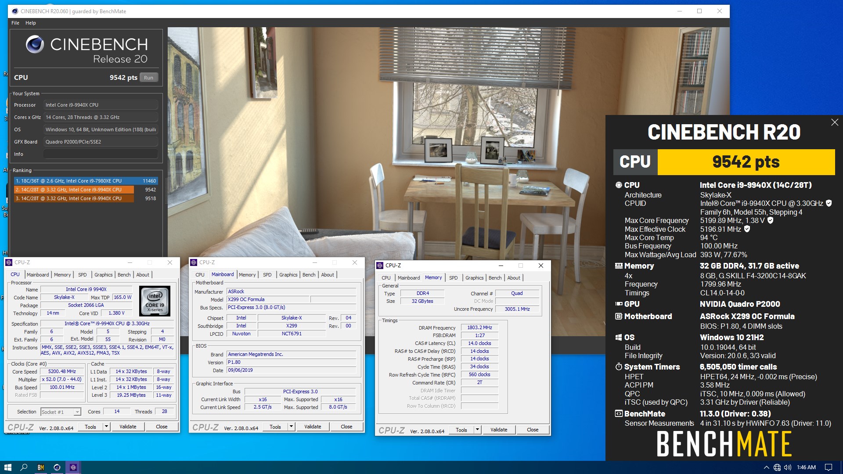Show hidden tray icons chevron
The width and height of the screenshot is (843, 474).
coord(767,467)
